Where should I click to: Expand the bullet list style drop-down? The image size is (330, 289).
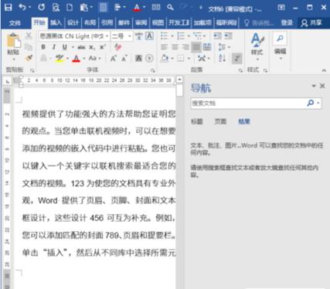tap(172, 36)
